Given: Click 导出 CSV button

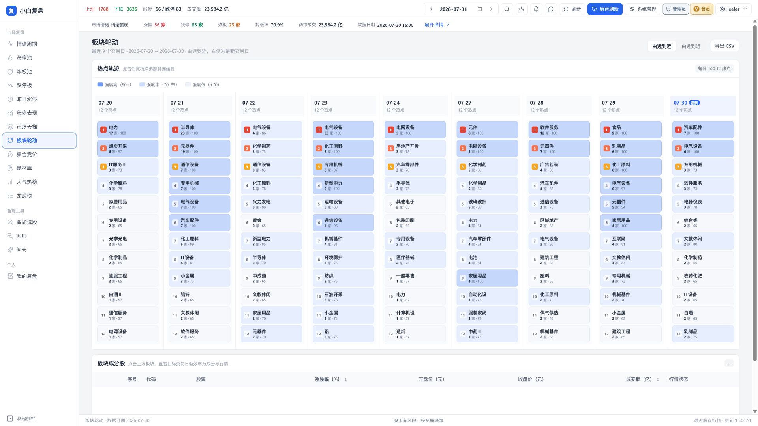Looking at the screenshot, I should pos(724,46).
